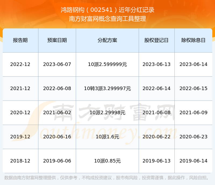
Task: Click registration date 2022-06-14
Action: pyautogui.click(x=156, y=88)
